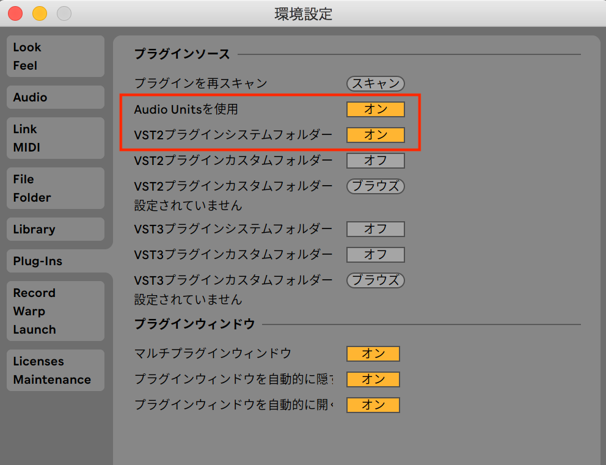This screenshot has width=606, height=465.
Task: Enable VST3プラグインシステムフォルダー toggle
Action: coord(375,229)
